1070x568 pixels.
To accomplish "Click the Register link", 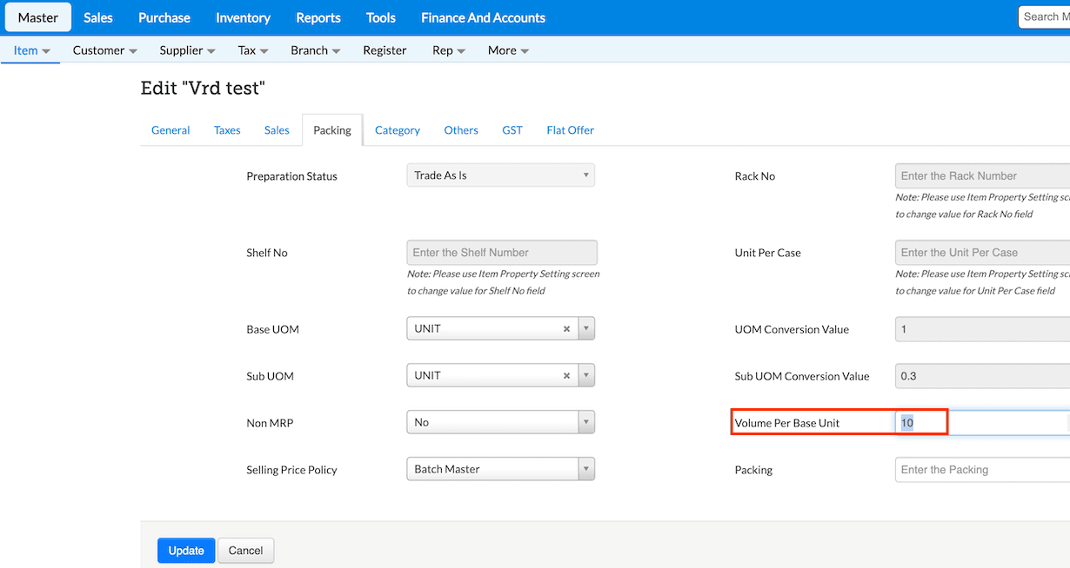I will (385, 50).
